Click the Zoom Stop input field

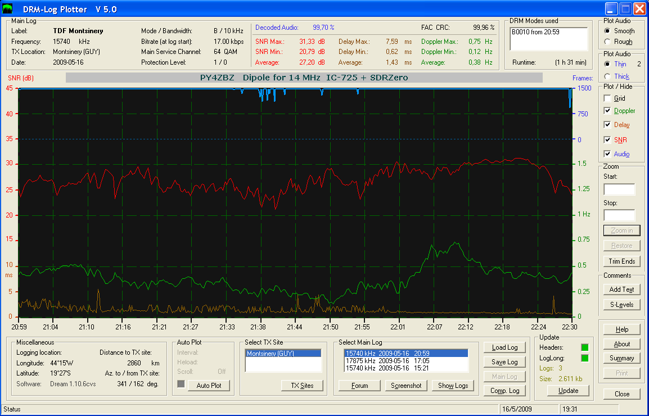(x=619, y=215)
